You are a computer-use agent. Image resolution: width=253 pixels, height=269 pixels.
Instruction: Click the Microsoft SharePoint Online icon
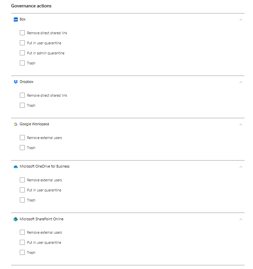(x=15, y=219)
